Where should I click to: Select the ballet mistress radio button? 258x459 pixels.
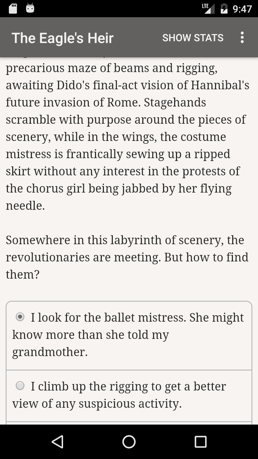point(20,317)
